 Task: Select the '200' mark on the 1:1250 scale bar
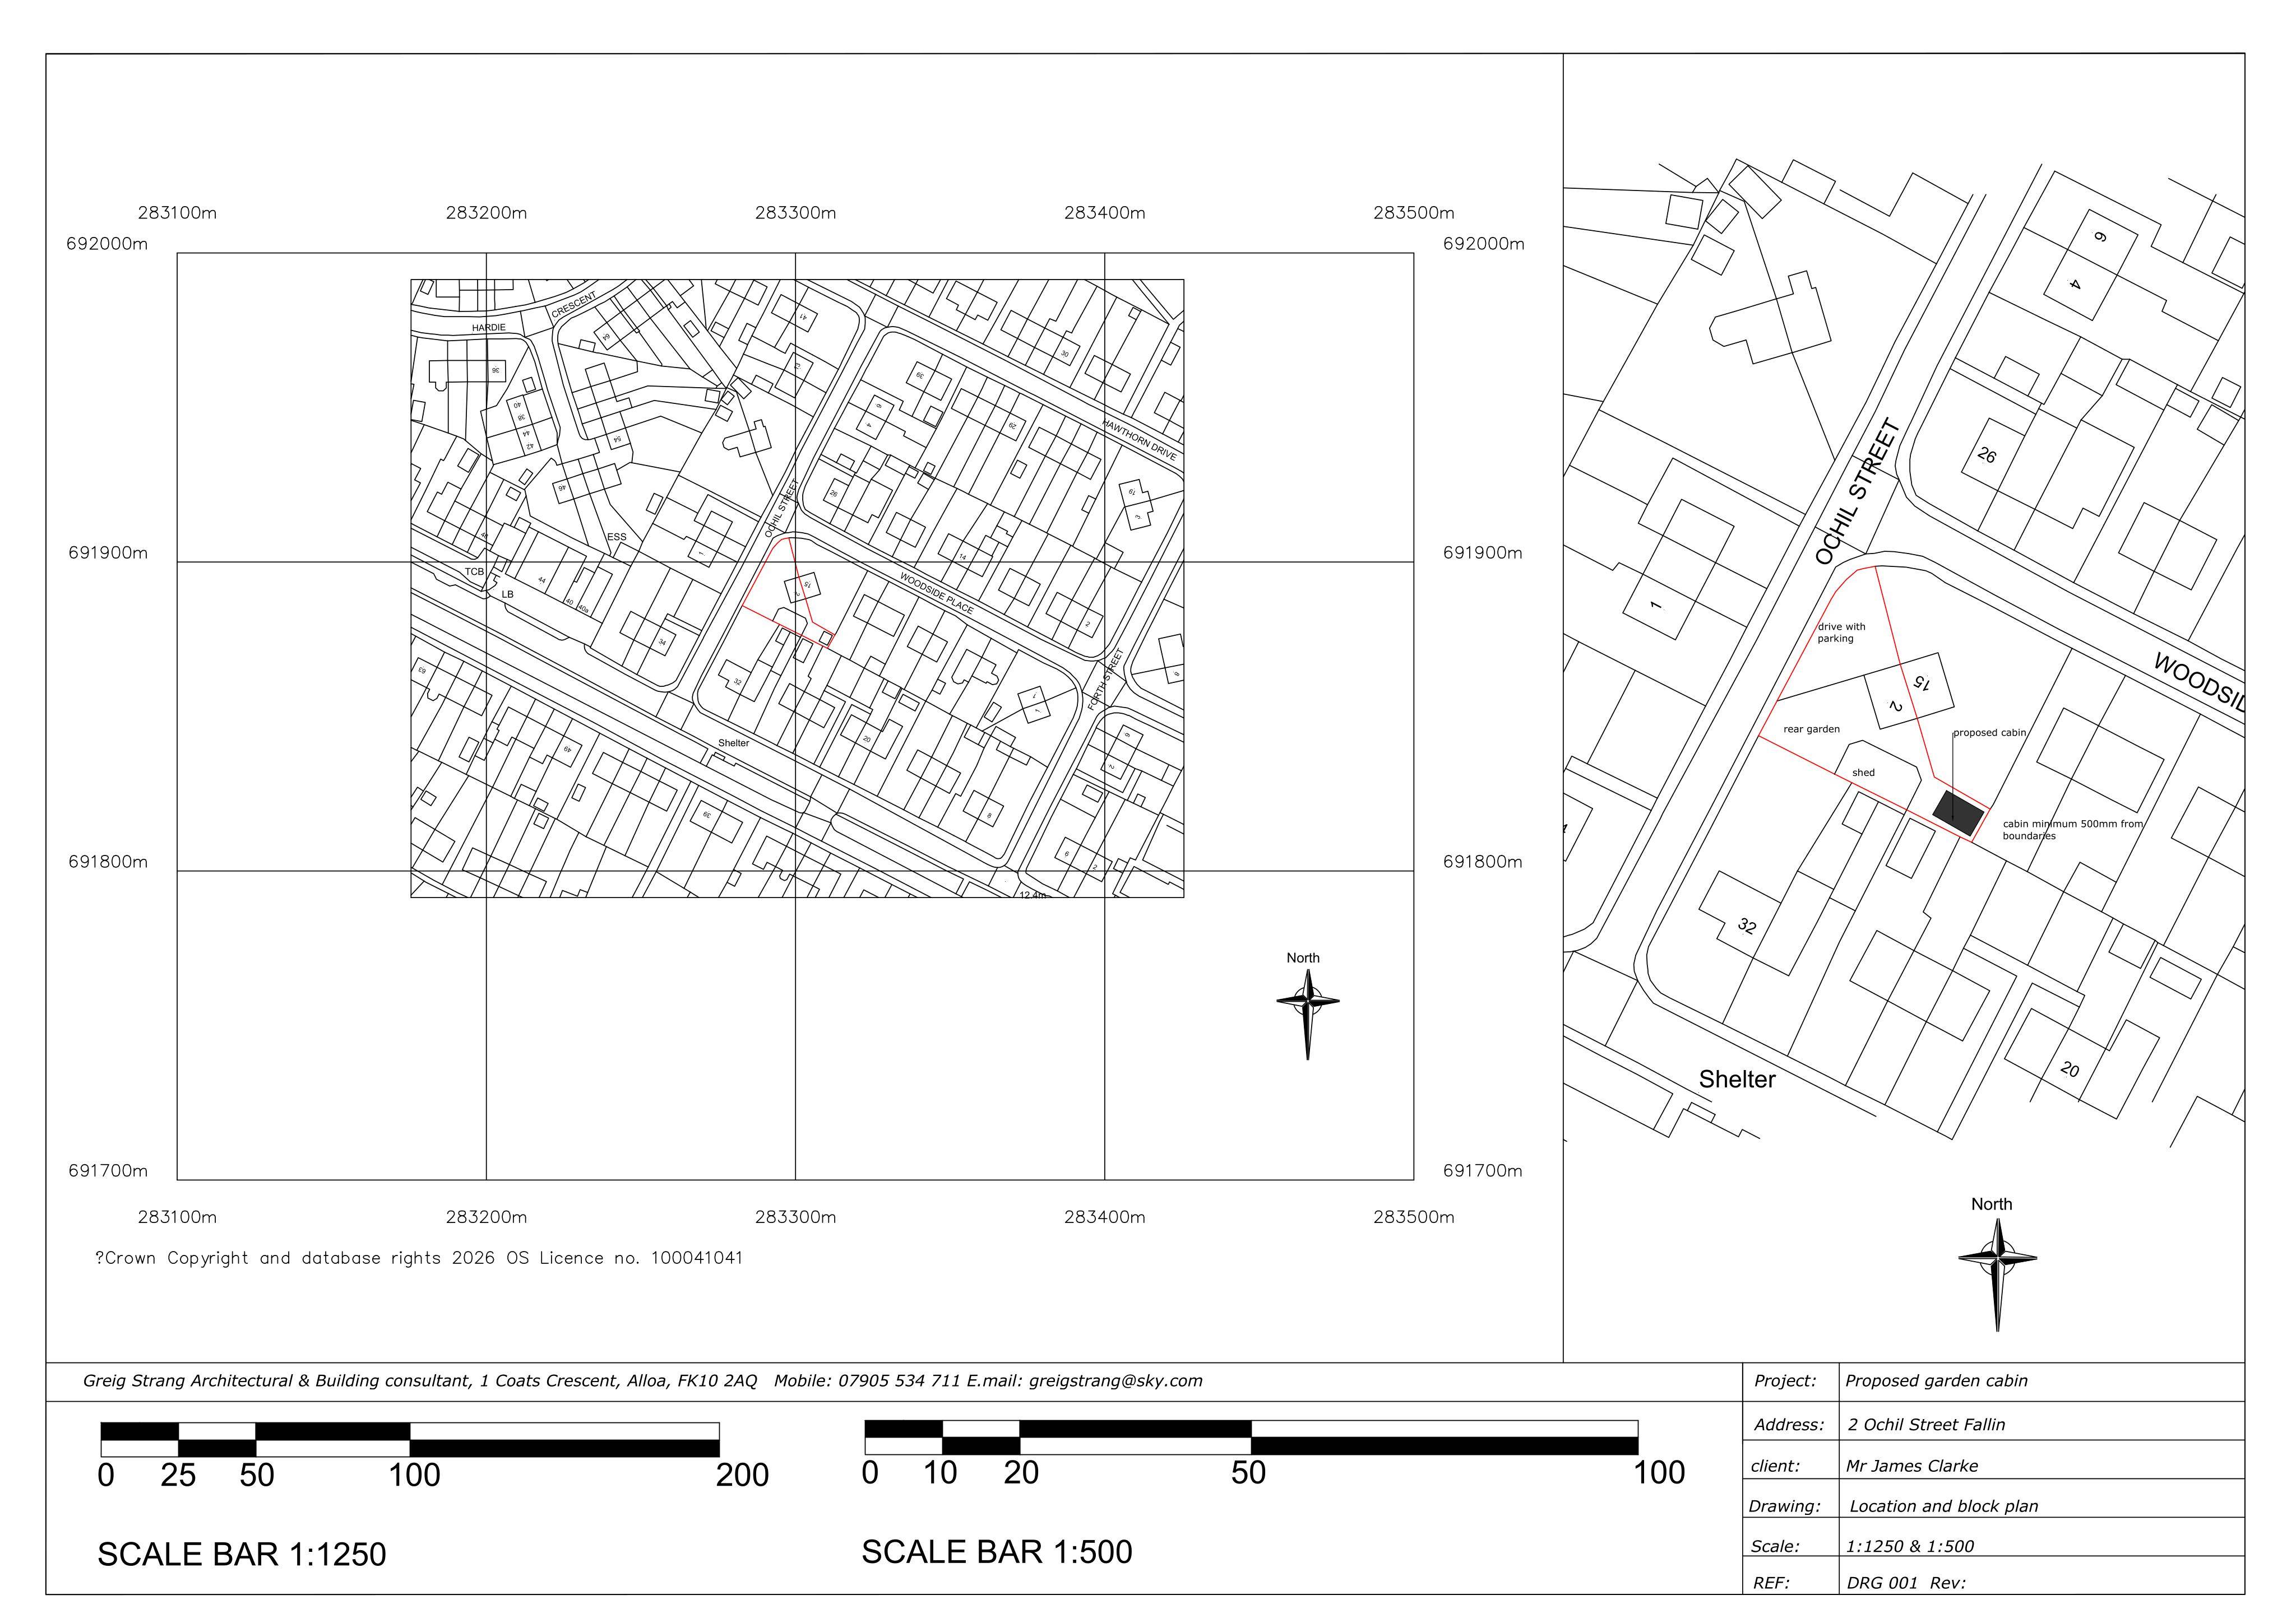pos(742,1475)
